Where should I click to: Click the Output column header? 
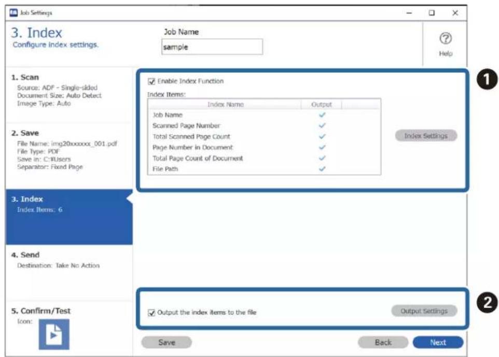pyautogui.click(x=322, y=104)
